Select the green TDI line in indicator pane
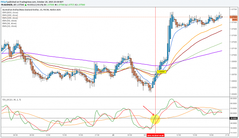 [171, 99]
